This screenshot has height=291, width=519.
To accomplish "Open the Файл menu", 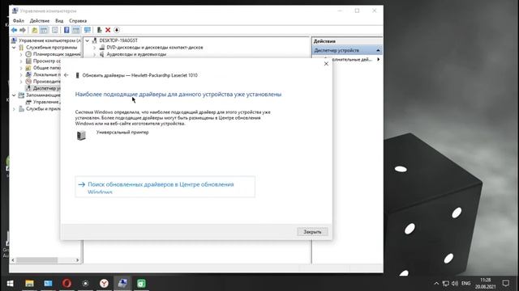I will 18,21.
